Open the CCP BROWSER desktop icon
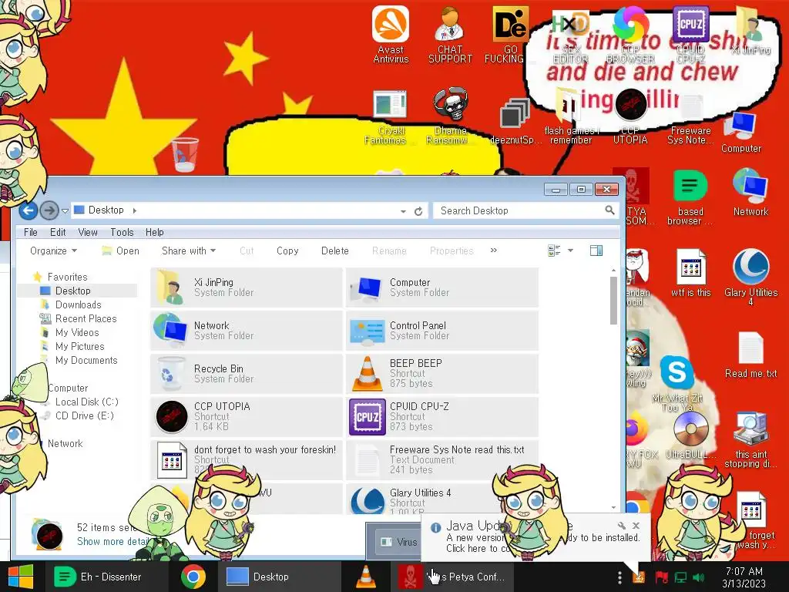This screenshot has width=789, height=592. pyautogui.click(x=630, y=34)
